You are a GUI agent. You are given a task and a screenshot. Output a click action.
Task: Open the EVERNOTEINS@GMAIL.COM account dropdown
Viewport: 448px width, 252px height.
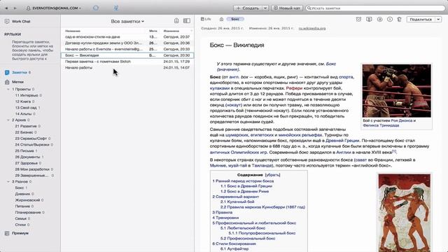(54, 8)
